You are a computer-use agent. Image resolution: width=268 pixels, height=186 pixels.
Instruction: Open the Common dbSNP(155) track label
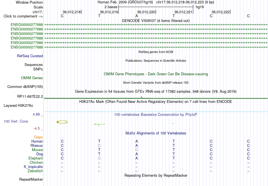25,87
